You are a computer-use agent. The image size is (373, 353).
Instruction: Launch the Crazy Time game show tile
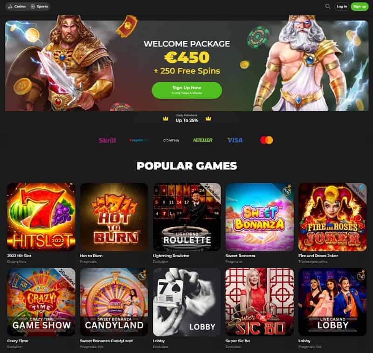[x=41, y=302]
